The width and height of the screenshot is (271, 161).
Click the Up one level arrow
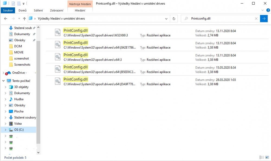(x=24, y=19)
